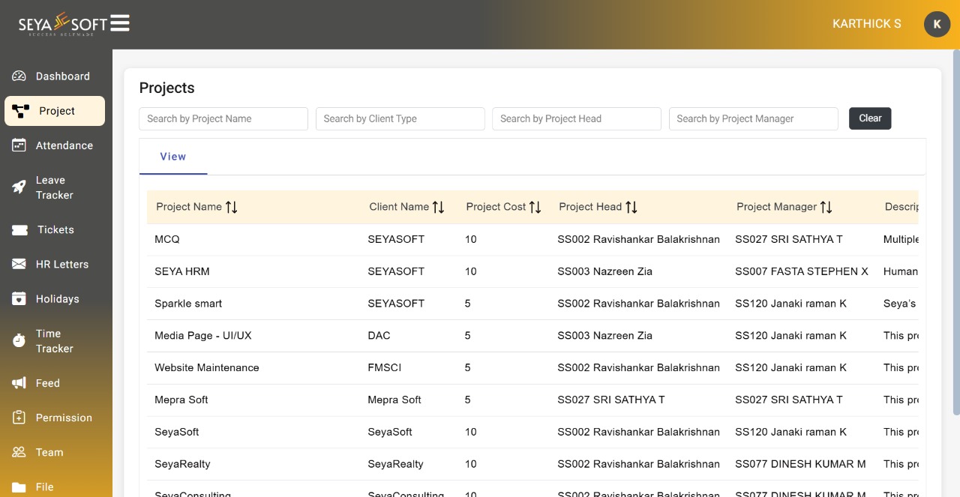This screenshot has width=960, height=497.
Task: Sort by Project Name arrows
Action: [x=231, y=207]
